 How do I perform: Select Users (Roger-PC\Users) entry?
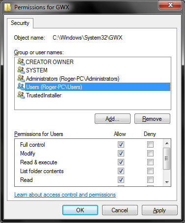point(98,87)
